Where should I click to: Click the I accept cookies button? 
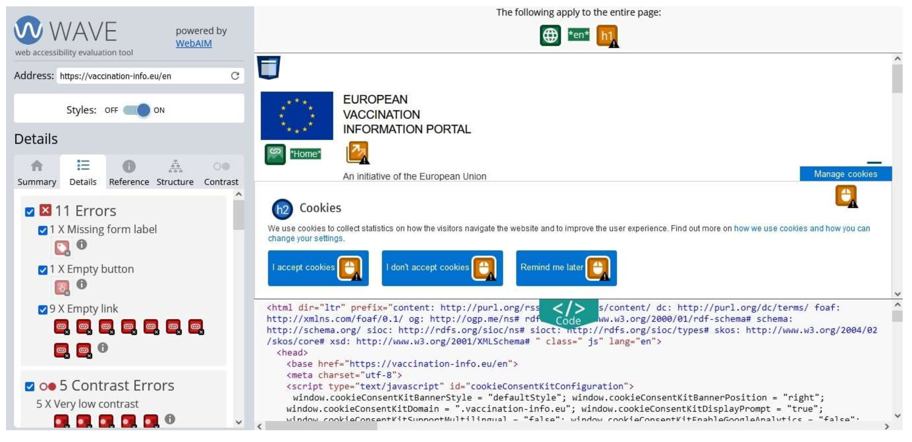pos(303,268)
